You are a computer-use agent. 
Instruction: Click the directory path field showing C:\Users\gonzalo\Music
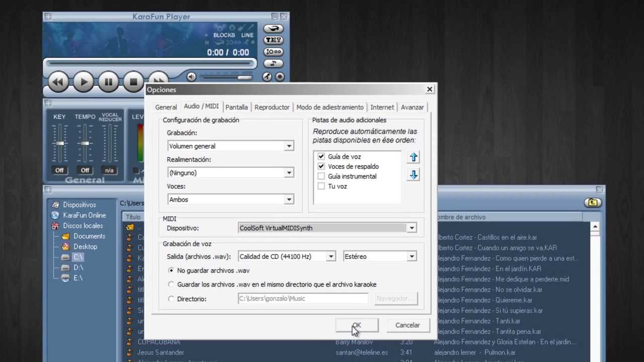click(x=303, y=299)
